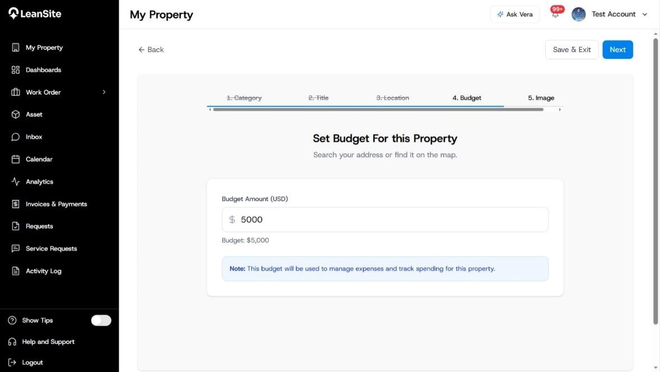Open the notifications bell icon

[555, 15]
